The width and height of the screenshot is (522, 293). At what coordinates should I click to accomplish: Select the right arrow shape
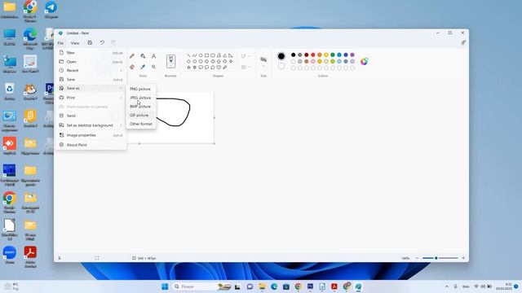click(206, 62)
